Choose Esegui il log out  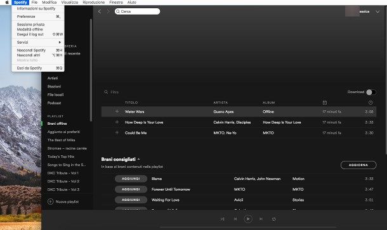(38, 34)
